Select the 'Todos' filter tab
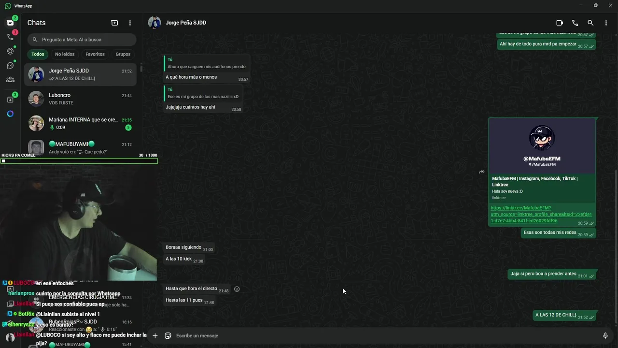This screenshot has width=618, height=348. click(38, 54)
